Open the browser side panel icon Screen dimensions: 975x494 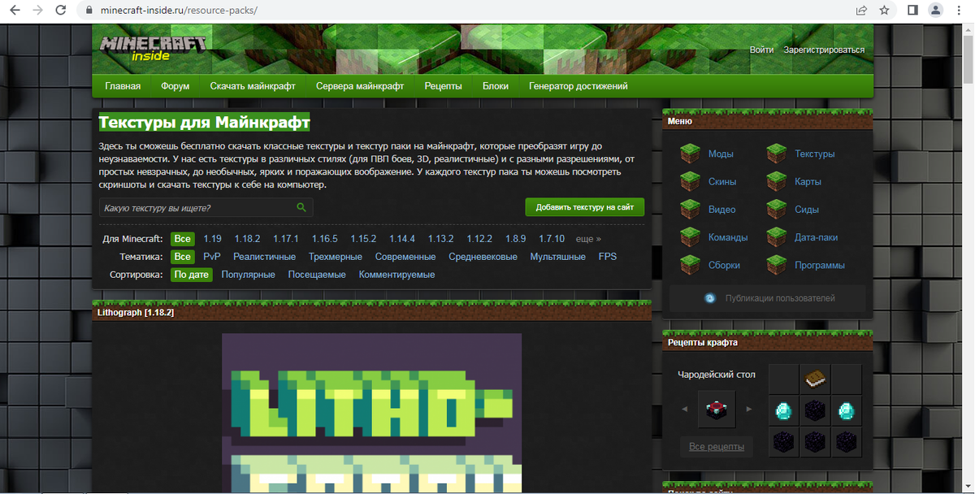[912, 11]
